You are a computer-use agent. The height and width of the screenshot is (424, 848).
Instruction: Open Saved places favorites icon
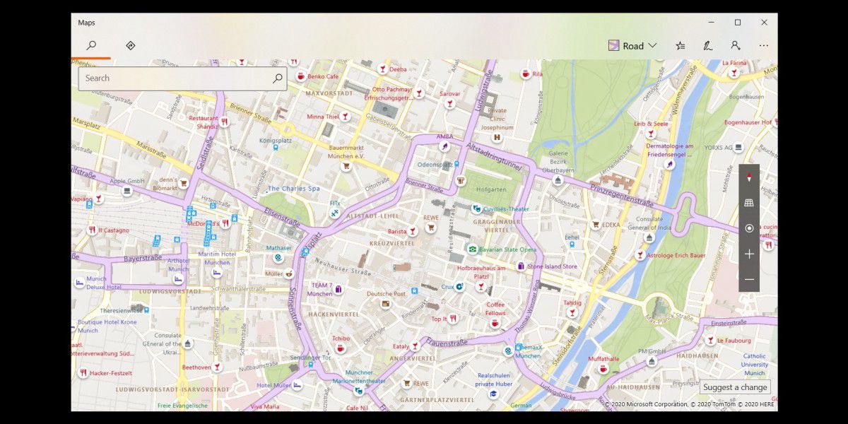(680, 46)
